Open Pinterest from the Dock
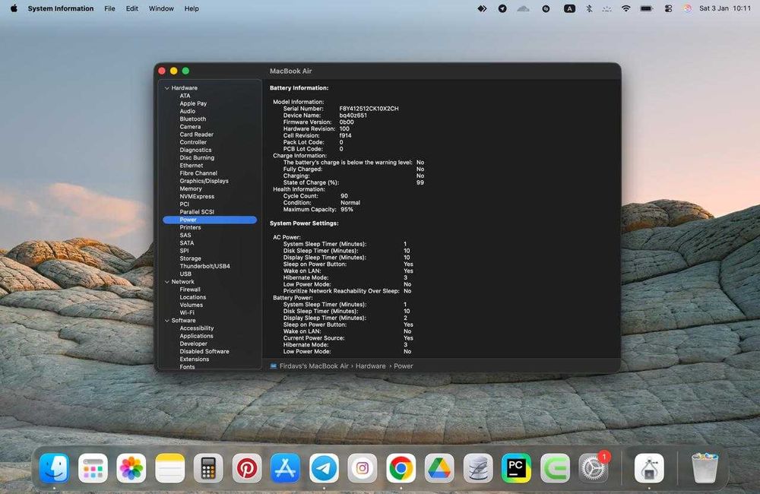Screen dimensions: 760x494 pos(247,468)
